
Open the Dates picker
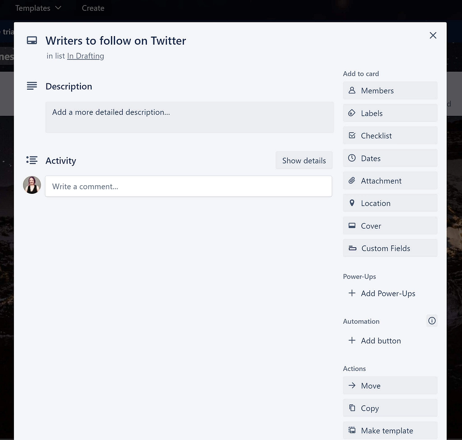[390, 158]
